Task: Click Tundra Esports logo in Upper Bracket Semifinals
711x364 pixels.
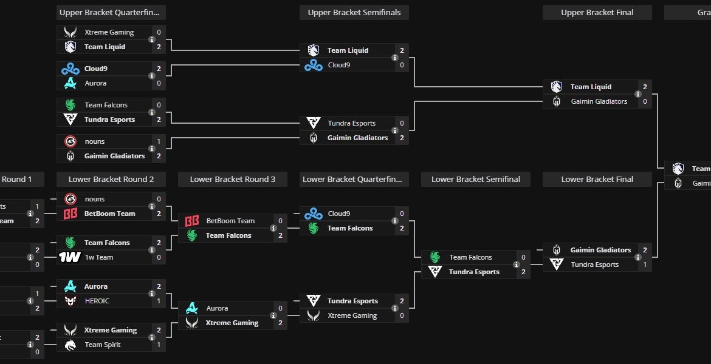Action: [314, 123]
